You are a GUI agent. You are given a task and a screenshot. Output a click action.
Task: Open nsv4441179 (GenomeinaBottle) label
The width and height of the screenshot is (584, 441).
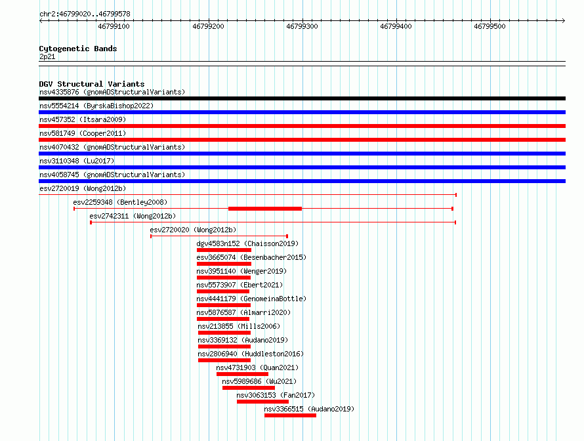tap(251, 299)
